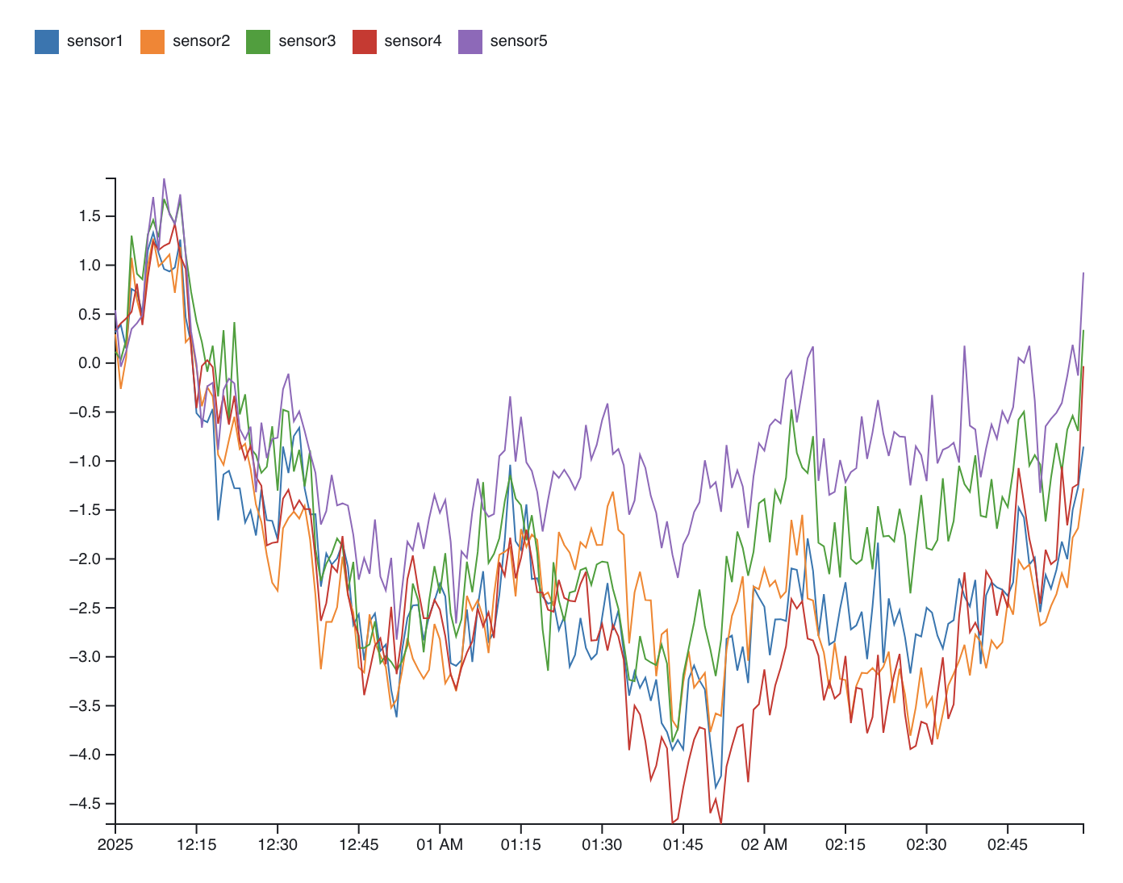The image size is (1123, 883).
Task: Select the sensor4 legend label
Action: coord(413,42)
